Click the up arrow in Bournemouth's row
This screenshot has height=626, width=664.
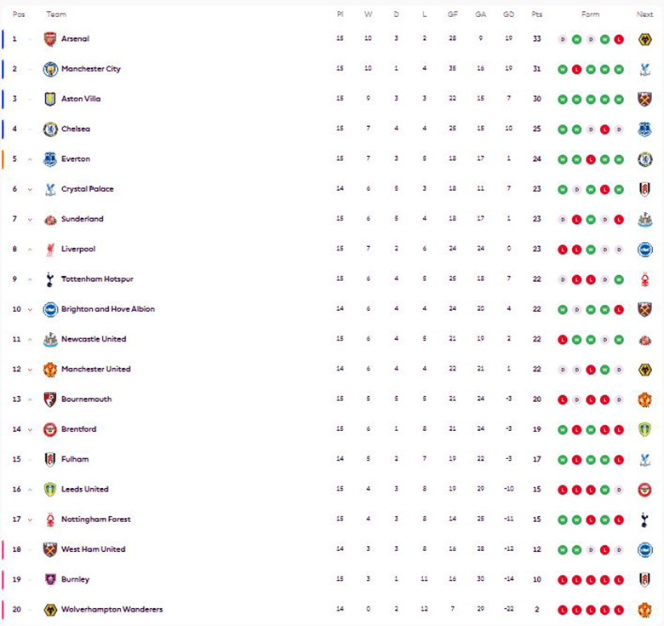click(30, 399)
